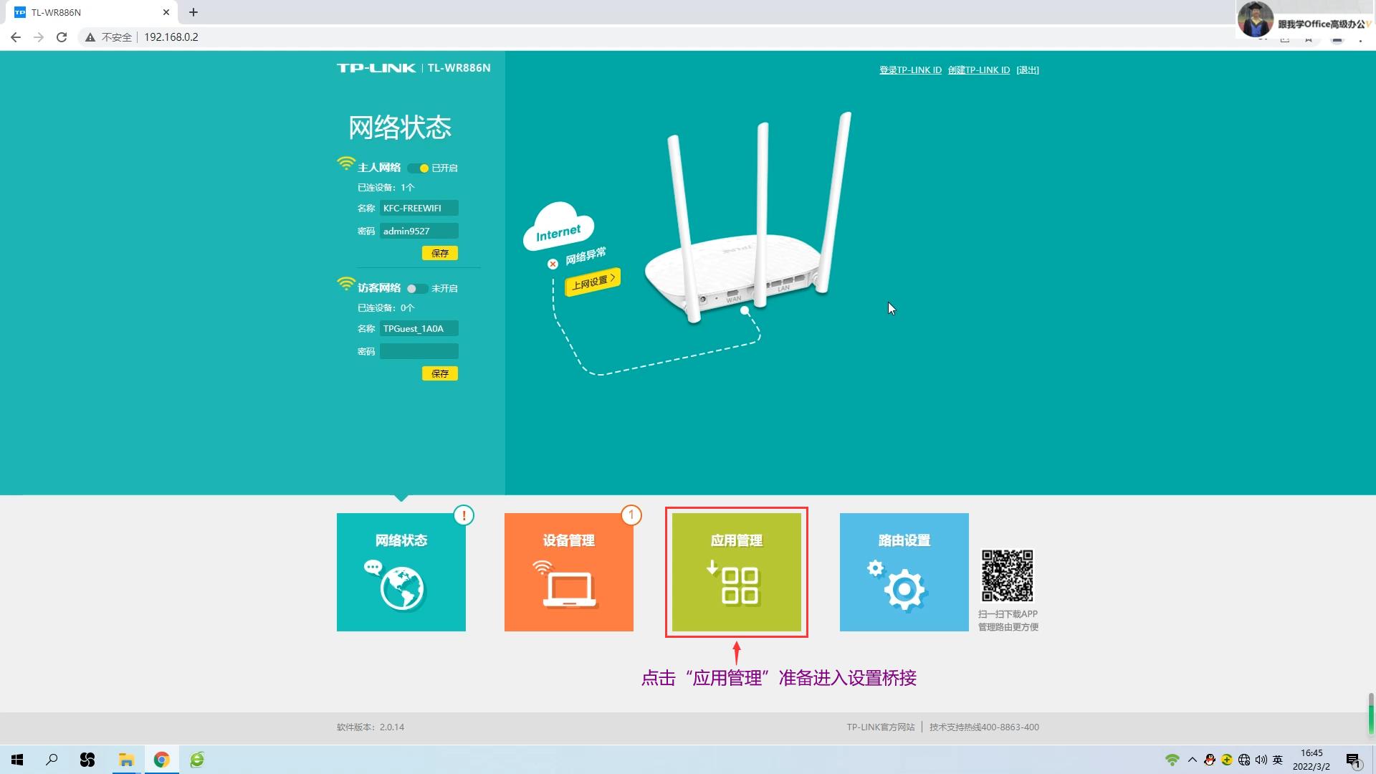1376x774 pixels.
Task: Click the Internet cloud icon
Action: (x=558, y=226)
